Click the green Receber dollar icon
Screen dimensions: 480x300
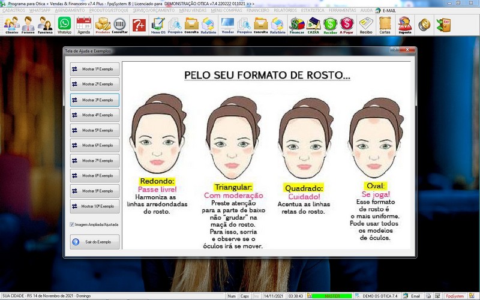(x=330, y=25)
